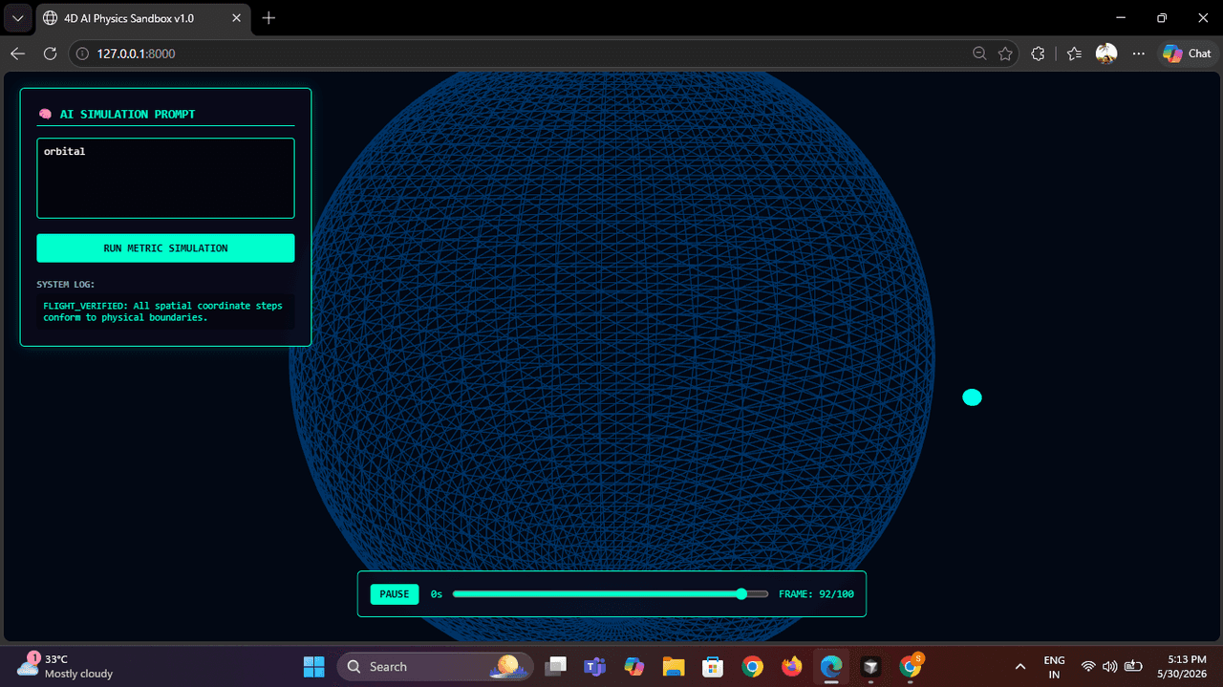Launch Microsoft Teams from the taskbar
Image resolution: width=1223 pixels, height=687 pixels.
(595, 666)
